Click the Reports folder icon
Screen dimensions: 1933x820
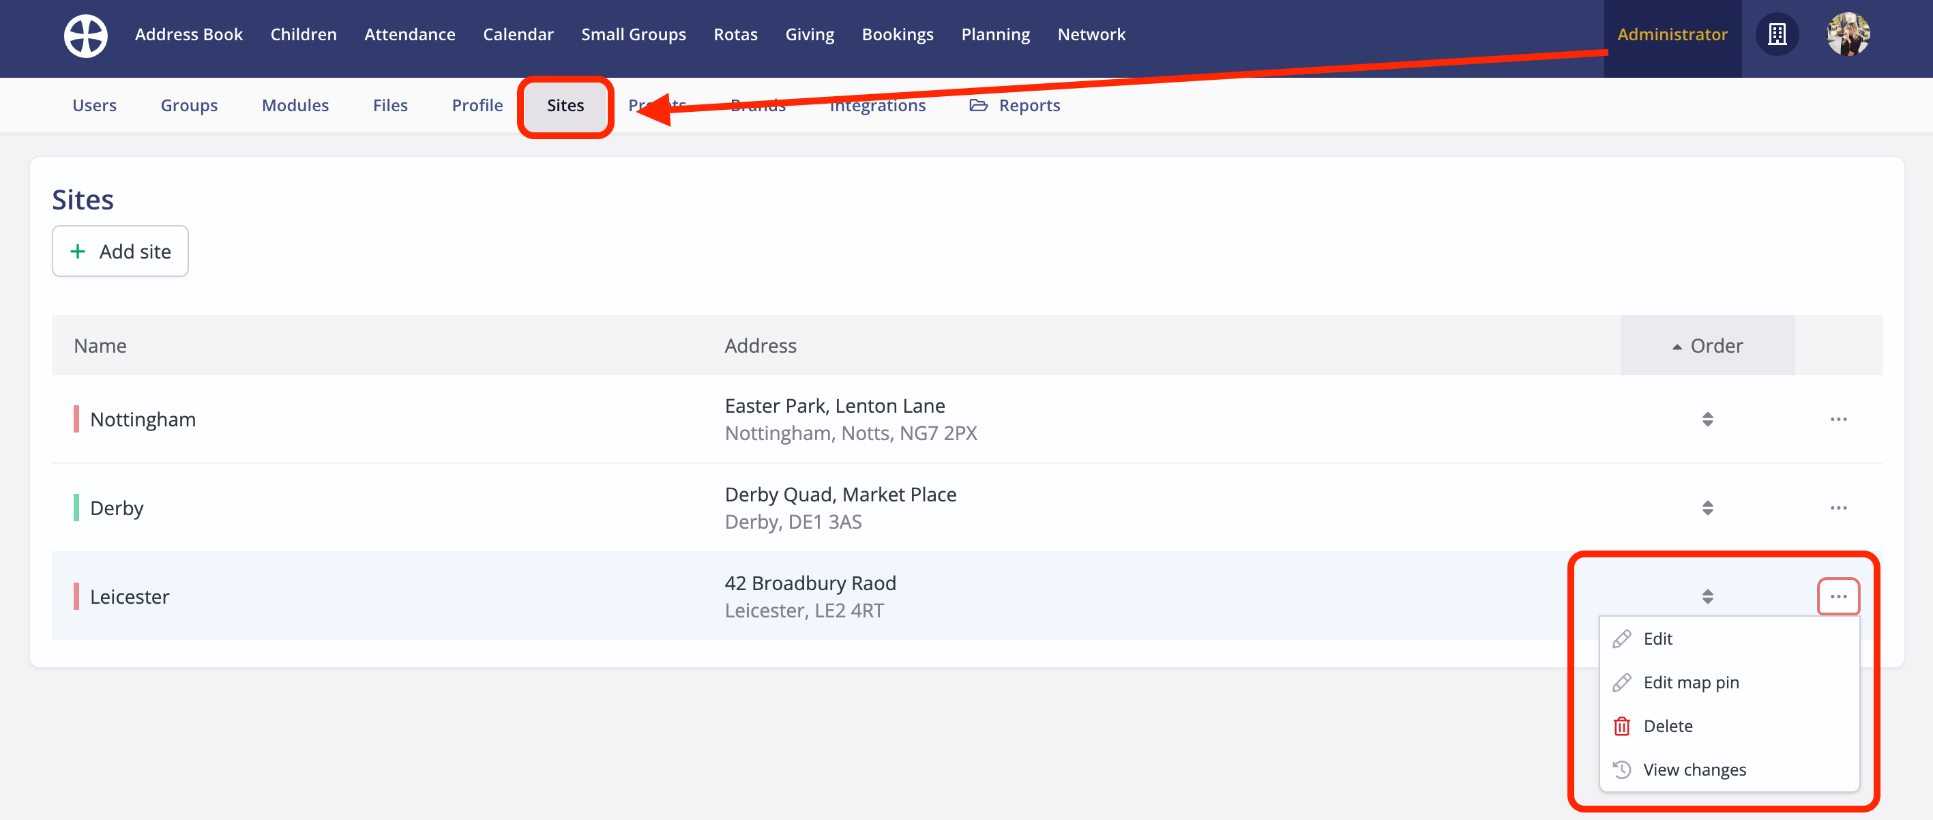click(x=978, y=105)
